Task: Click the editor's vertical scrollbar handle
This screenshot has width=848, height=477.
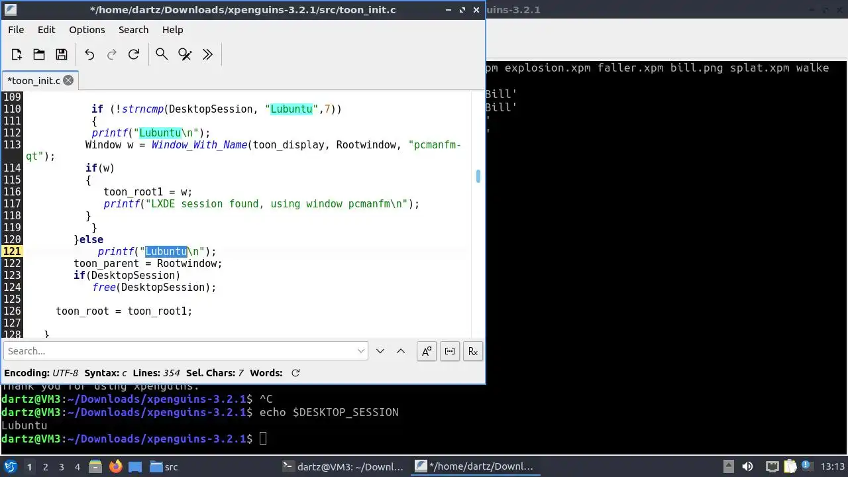Action: pyautogui.click(x=478, y=176)
